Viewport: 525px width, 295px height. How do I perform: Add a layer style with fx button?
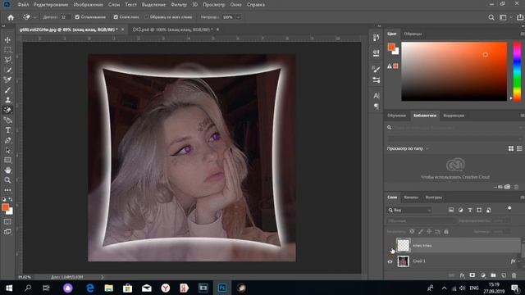point(462,275)
